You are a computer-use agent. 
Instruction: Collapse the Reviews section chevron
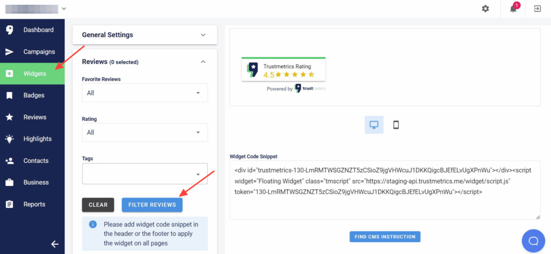pyautogui.click(x=203, y=62)
